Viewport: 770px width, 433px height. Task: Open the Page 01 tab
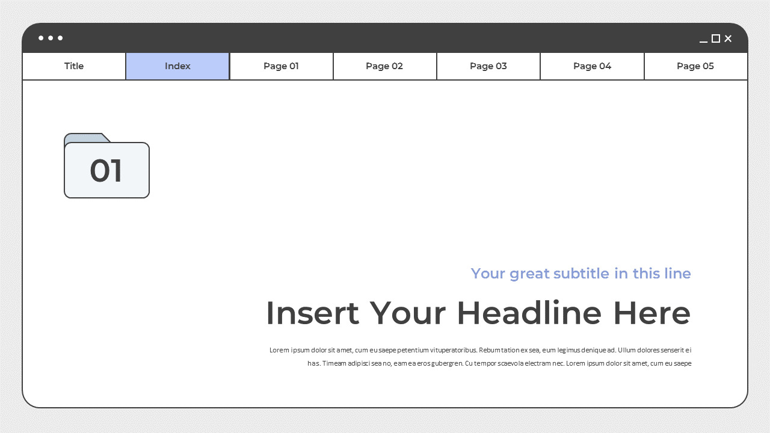pos(281,66)
